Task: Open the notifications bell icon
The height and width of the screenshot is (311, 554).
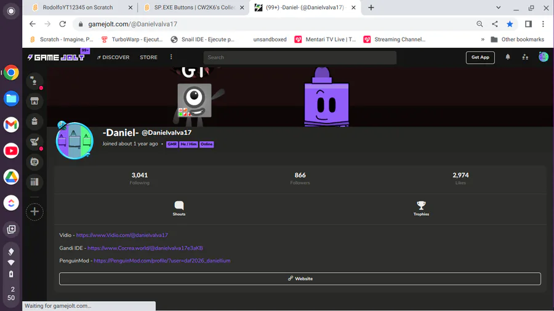Action: tap(508, 57)
